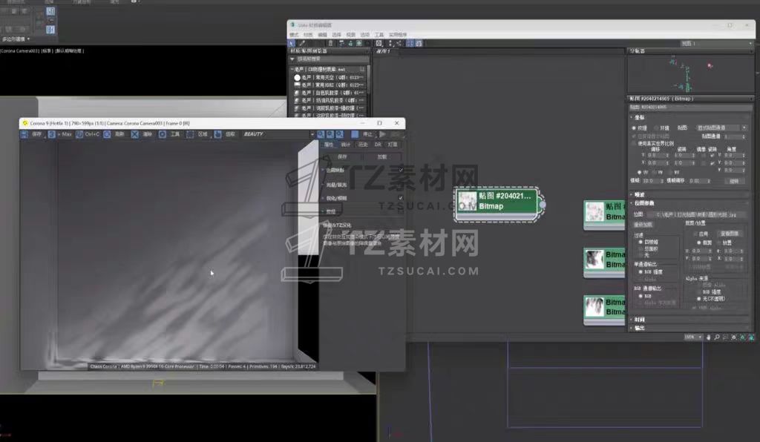The width and height of the screenshot is (760, 442).
Task: Select the 总面积 filtering radio button
Action: [641, 249]
